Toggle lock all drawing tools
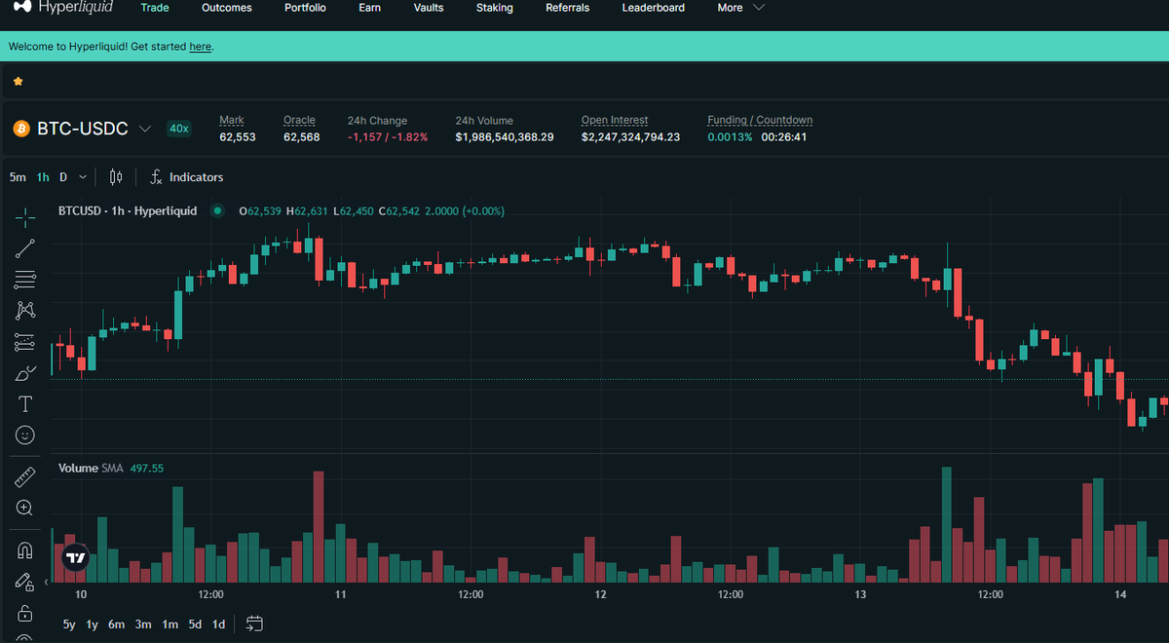Image resolution: width=1169 pixels, height=643 pixels. (x=25, y=614)
